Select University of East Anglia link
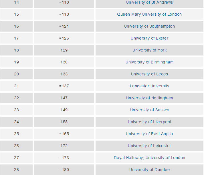The width and height of the screenshot is (204, 175). point(149,134)
